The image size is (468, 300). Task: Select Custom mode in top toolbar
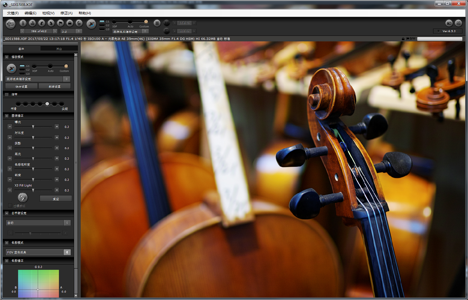(x=146, y=22)
